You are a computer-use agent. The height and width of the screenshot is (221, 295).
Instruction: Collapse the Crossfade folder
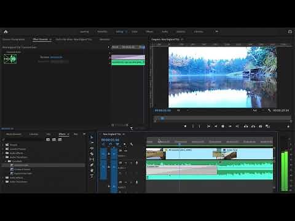click(6, 161)
